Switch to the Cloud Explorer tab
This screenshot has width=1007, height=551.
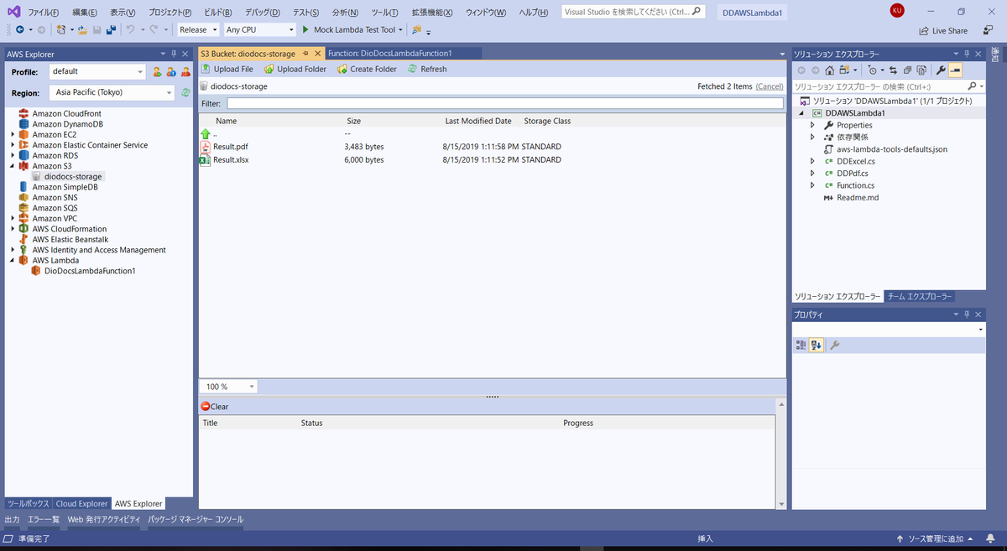(81, 504)
